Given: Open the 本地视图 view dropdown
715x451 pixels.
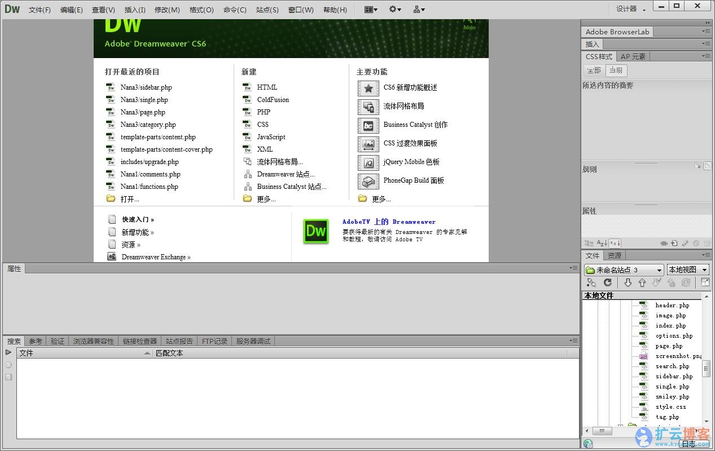Looking at the screenshot, I should (x=688, y=270).
